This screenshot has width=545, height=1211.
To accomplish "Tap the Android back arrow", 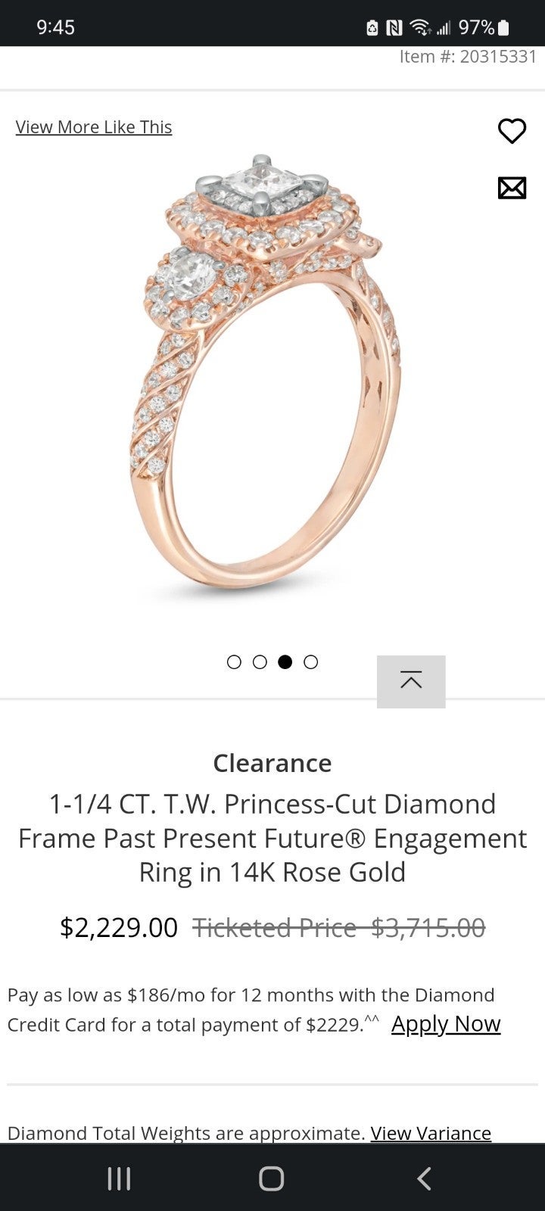I will [x=424, y=1178].
